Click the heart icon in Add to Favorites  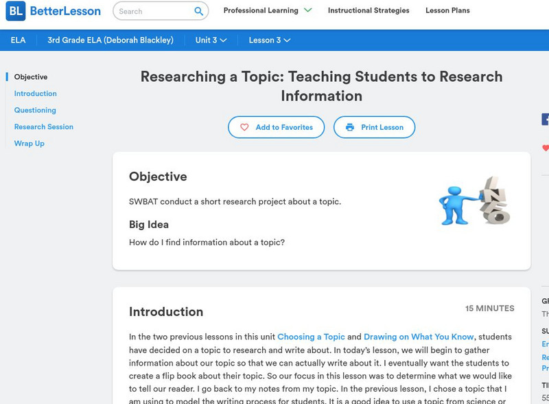[x=244, y=127]
